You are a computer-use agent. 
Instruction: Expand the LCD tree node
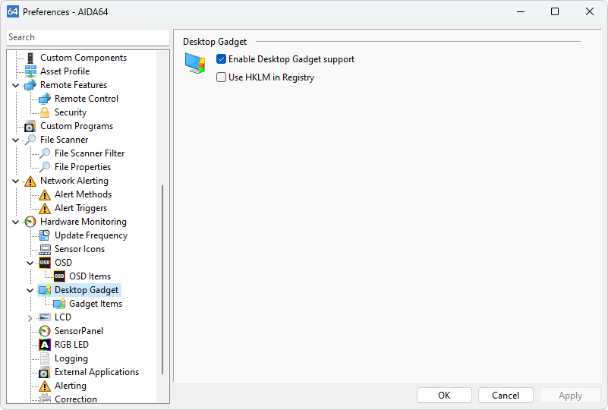30,317
